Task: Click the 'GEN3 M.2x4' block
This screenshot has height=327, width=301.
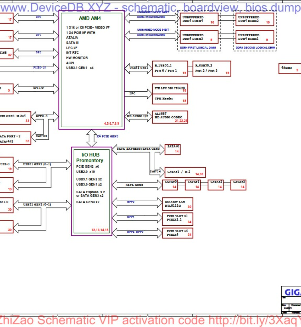Action: pyautogui.click(x=15, y=118)
